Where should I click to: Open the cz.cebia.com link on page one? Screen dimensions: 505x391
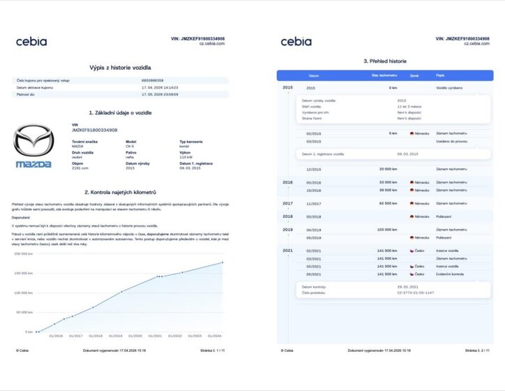[211, 43]
